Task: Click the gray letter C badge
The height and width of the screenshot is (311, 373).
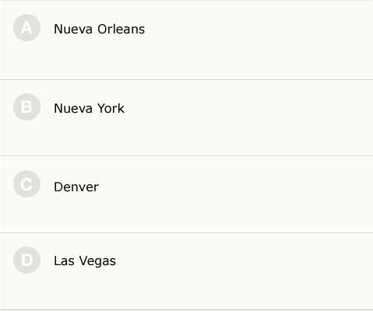Action: (x=26, y=184)
